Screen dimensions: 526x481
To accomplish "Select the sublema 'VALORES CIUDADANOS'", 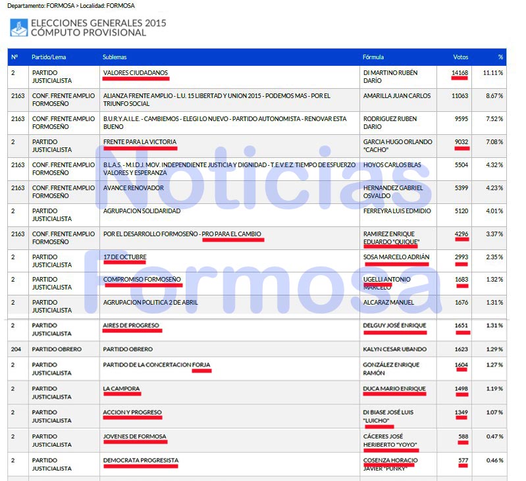I will (136, 73).
